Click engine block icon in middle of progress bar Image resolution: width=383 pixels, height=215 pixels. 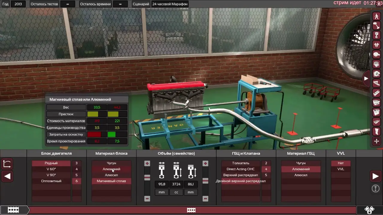191,210
